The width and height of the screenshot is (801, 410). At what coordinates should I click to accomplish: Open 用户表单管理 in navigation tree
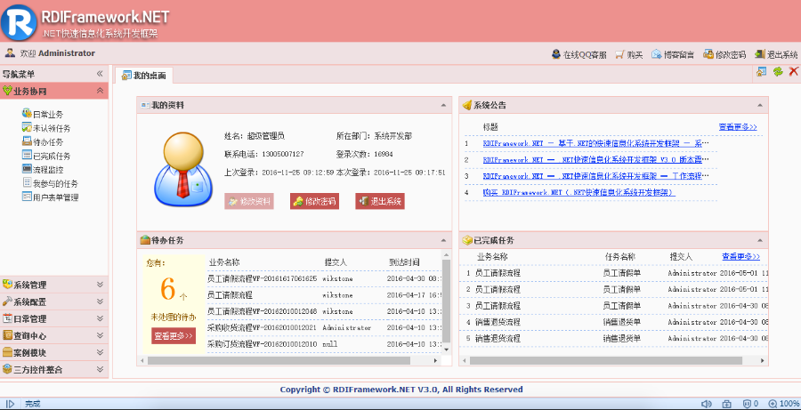click(x=50, y=197)
